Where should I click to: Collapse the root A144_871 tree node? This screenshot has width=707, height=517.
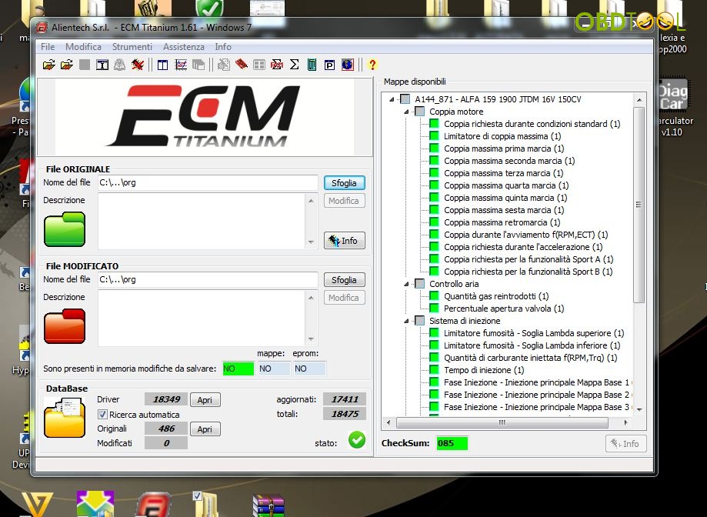click(392, 98)
